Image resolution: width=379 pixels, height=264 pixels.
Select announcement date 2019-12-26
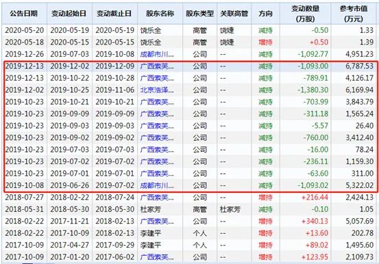click(x=25, y=54)
